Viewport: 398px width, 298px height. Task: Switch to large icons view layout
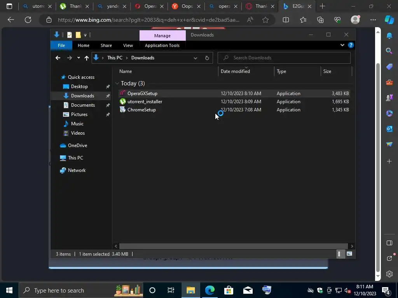pos(349,254)
